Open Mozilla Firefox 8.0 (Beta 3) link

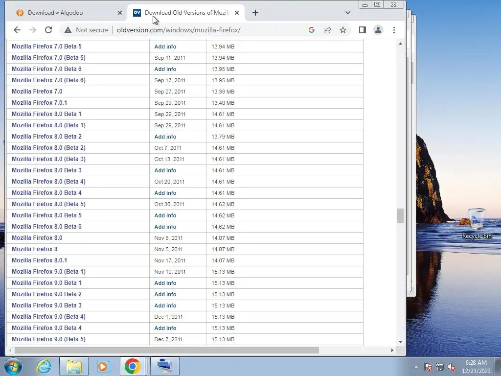tap(48, 159)
